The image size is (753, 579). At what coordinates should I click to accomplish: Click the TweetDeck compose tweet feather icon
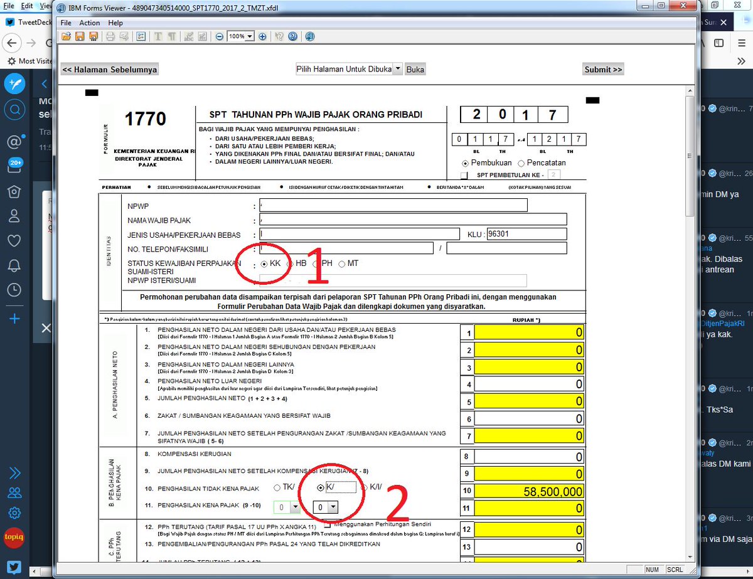14,83
